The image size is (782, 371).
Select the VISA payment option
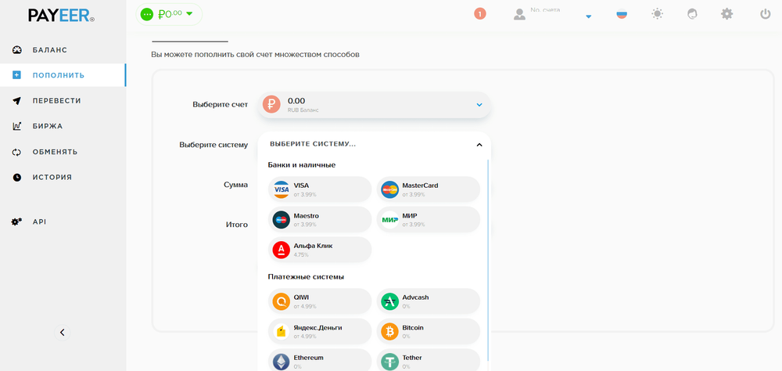pyautogui.click(x=320, y=189)
